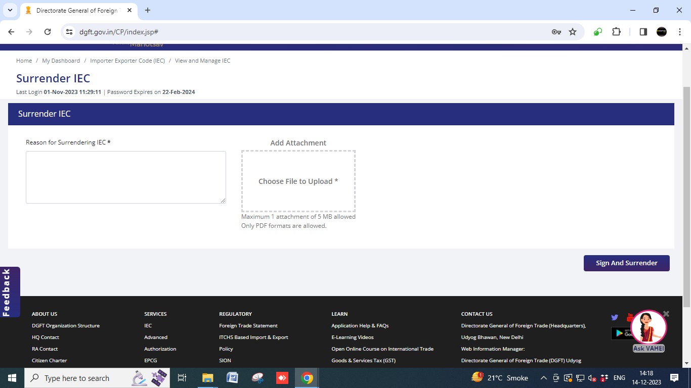Open the network status tray icon
The image size is (691, 388).
tap(580, 378)
